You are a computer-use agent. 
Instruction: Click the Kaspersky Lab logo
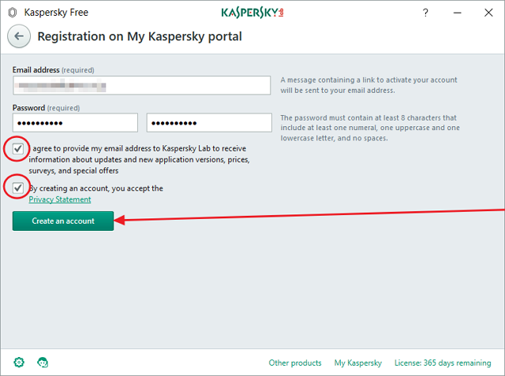pos(252,13)
